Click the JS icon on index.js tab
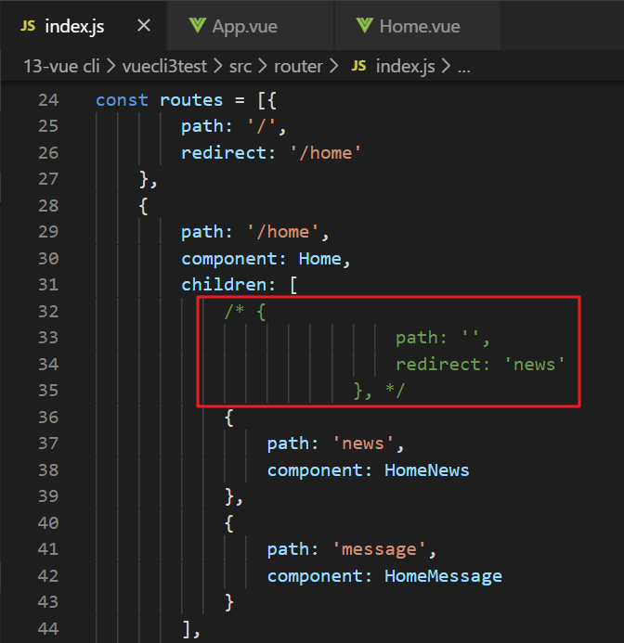The height and width of the screenshot is (643, 624). (28, 26)
